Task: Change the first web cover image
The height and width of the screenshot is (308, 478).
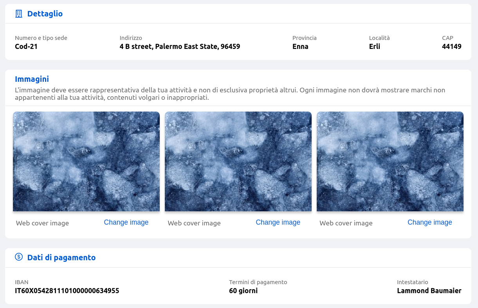Action: (x=126, y=222)
